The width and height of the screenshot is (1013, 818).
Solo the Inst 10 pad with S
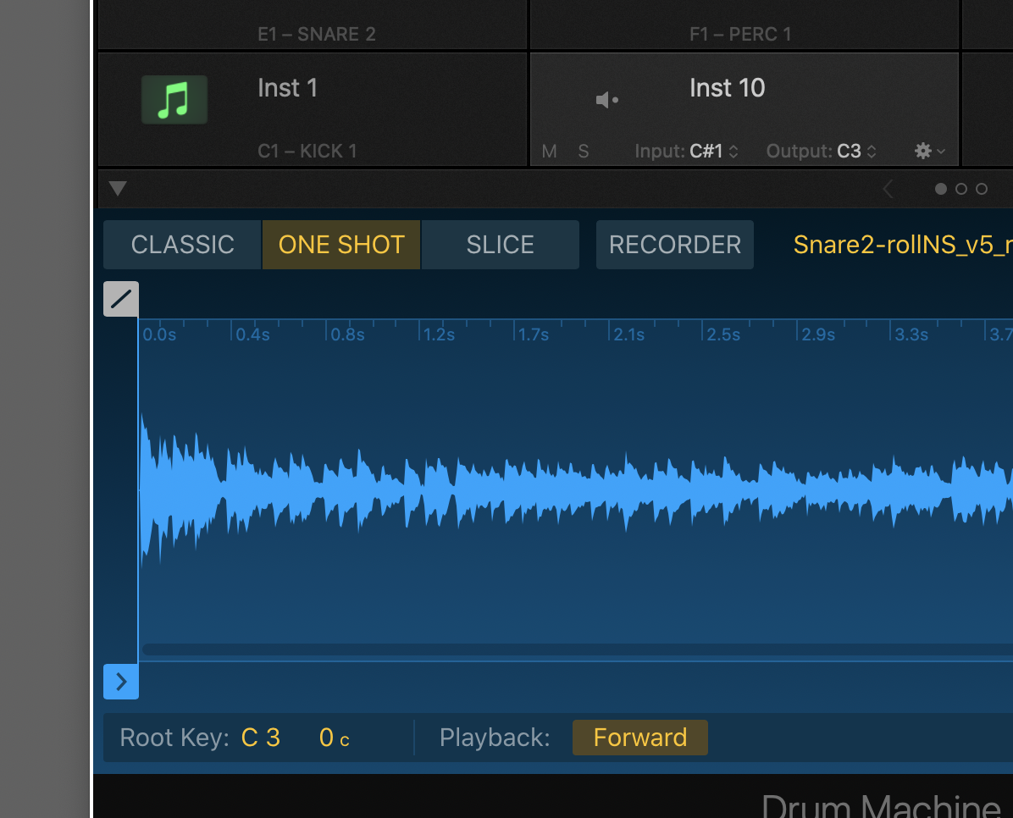click(x=584, y=152)
